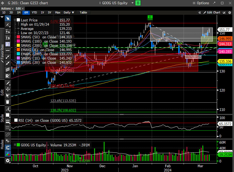Open the annotation pencil tool with underline

(x=8, y=25)
